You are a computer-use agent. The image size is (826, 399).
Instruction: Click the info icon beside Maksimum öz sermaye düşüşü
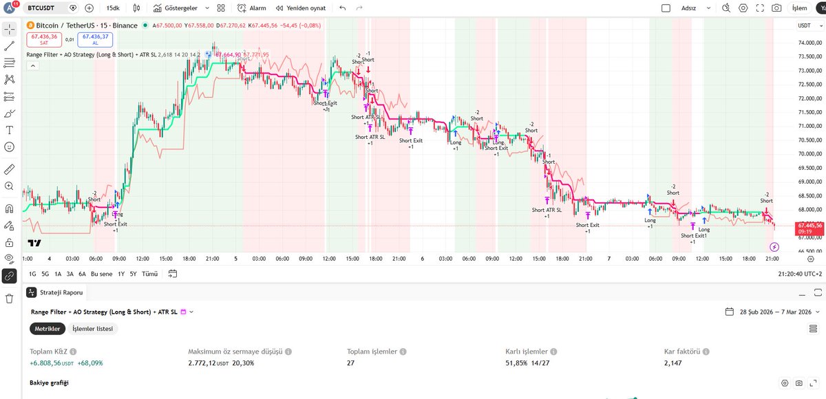288,351
